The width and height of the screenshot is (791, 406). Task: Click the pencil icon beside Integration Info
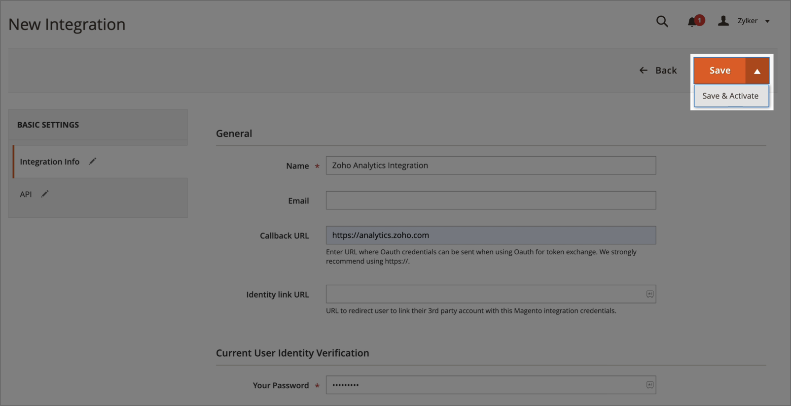(x=92, y=161)
